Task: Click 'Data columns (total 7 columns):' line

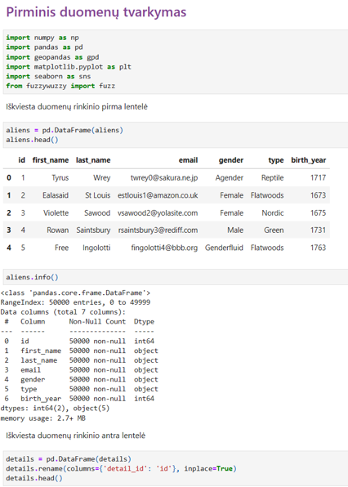Action: (x=64, y=312)
